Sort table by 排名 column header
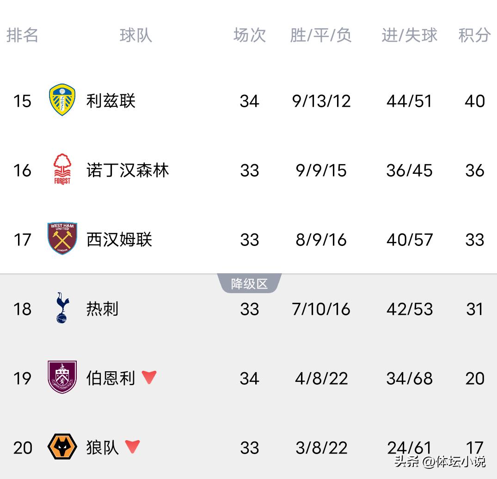The height and width of the screenshot is (479, 497). pos(22,35)
